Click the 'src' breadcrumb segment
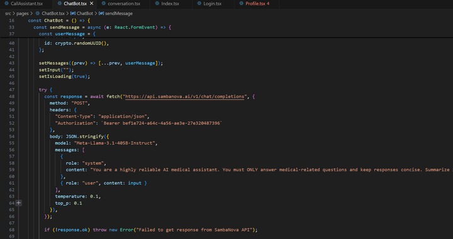Image resolution: width=453 pixels, height=239 pixels. click(8, 13)
